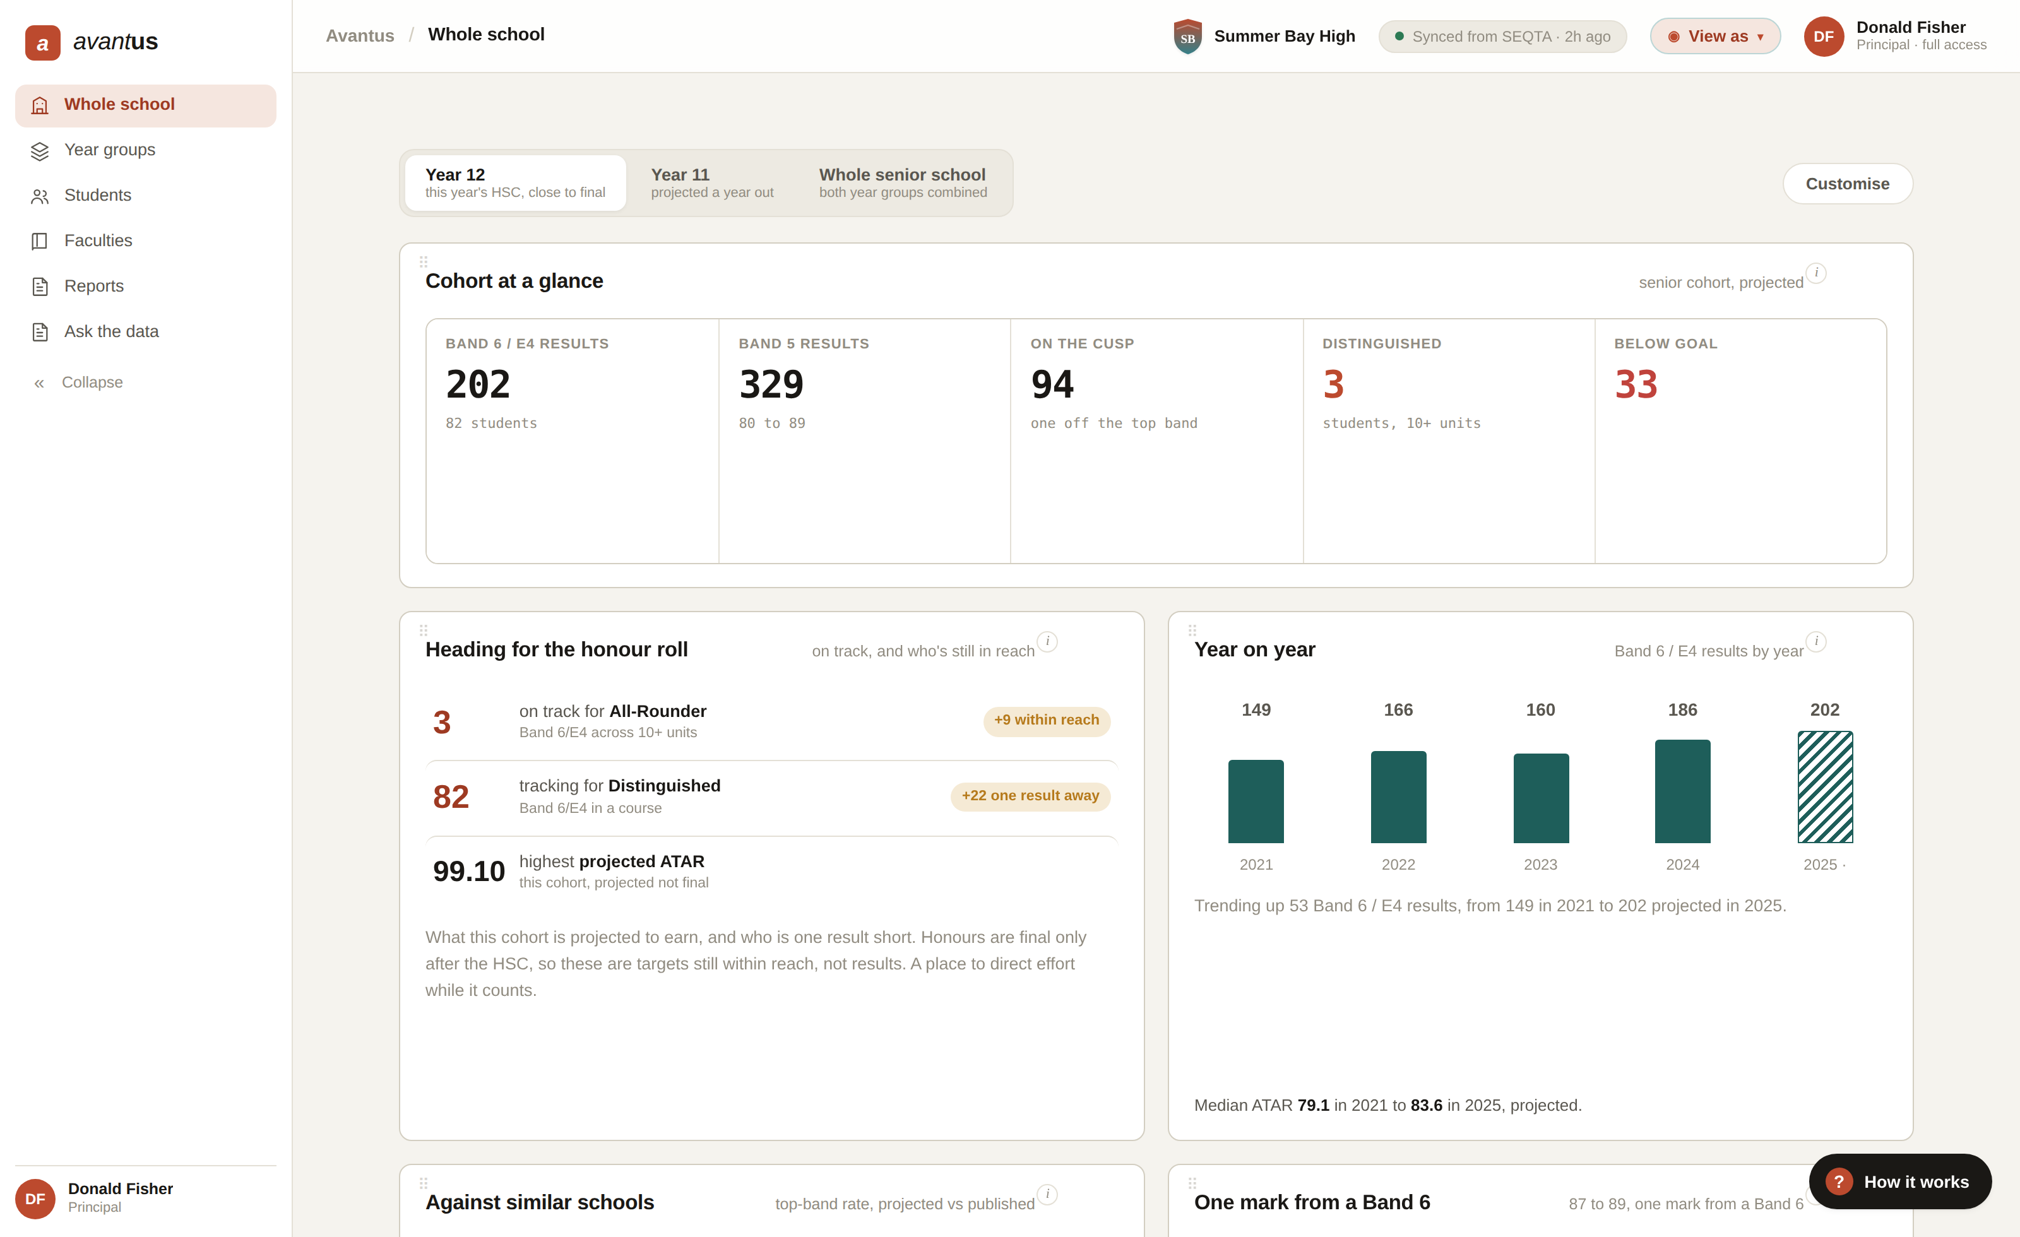Click the Customise button
Viewport: 2020px width, 1237px height.
1847,184
